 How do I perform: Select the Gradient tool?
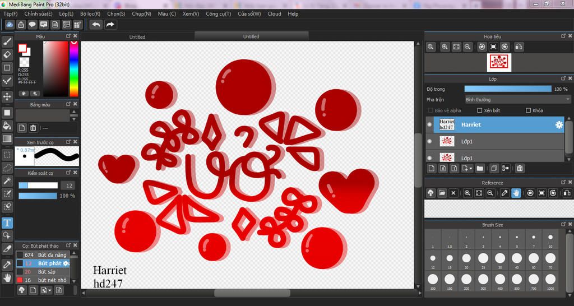[x=7, y=139]
